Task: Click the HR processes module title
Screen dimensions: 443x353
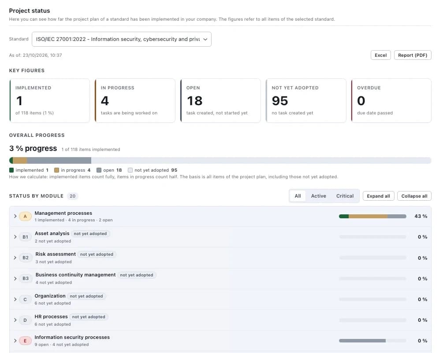Action: [x=51, y=316]
